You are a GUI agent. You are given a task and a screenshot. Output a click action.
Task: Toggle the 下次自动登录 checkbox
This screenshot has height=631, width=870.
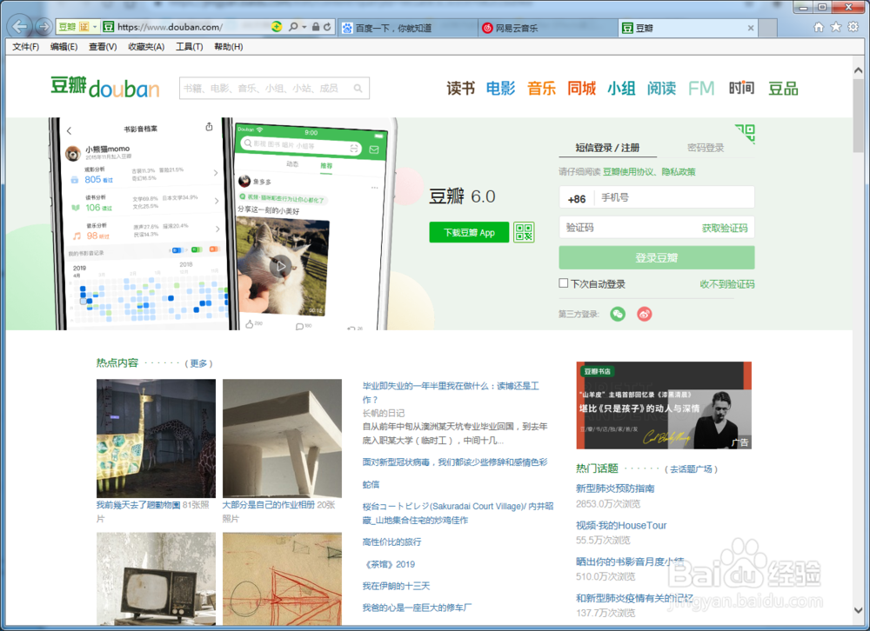coord(564,283)
